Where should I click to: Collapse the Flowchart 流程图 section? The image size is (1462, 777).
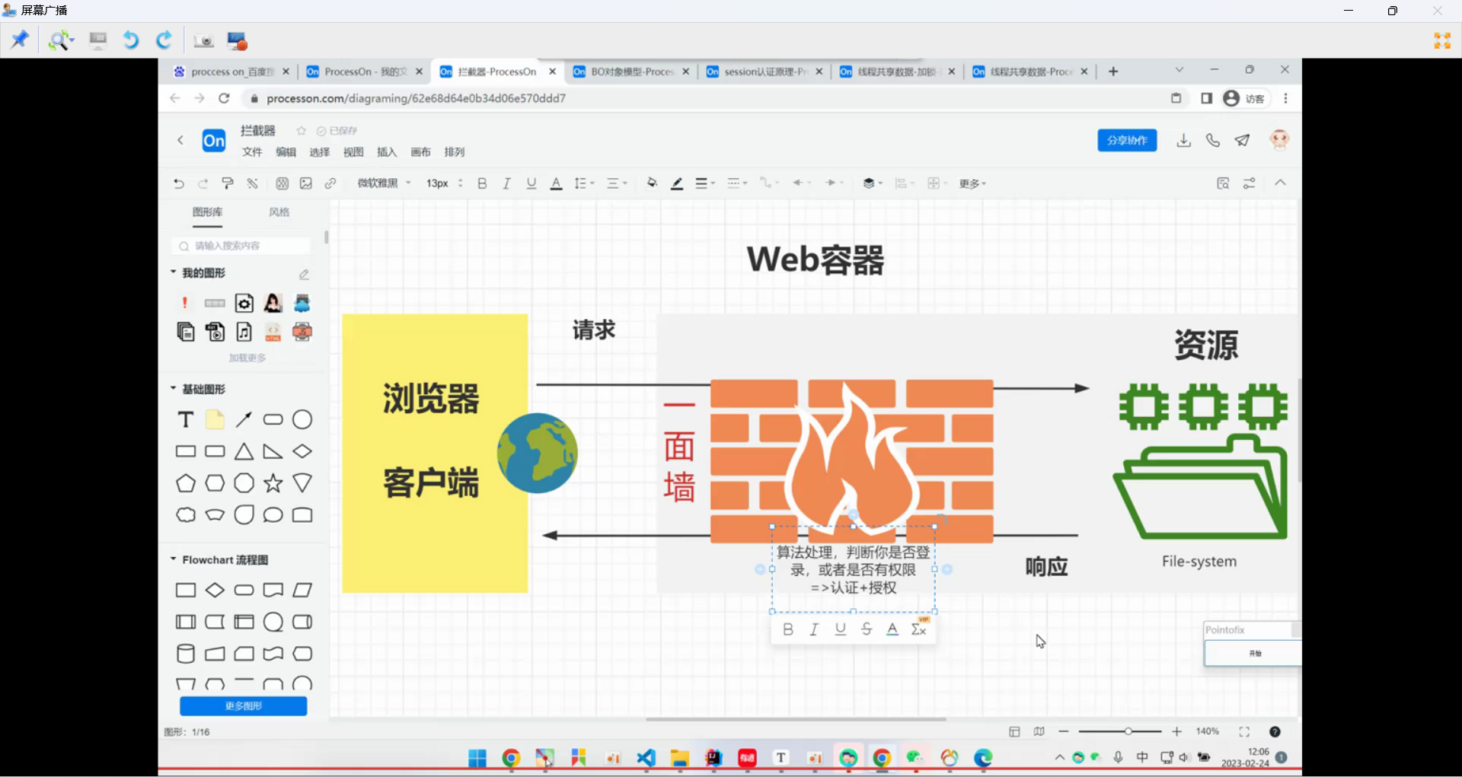coord(174,559)
